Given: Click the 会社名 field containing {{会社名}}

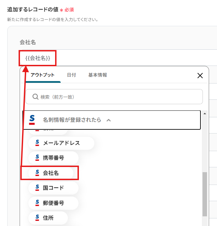Looking at the screenshot, I should coord(117,58).
